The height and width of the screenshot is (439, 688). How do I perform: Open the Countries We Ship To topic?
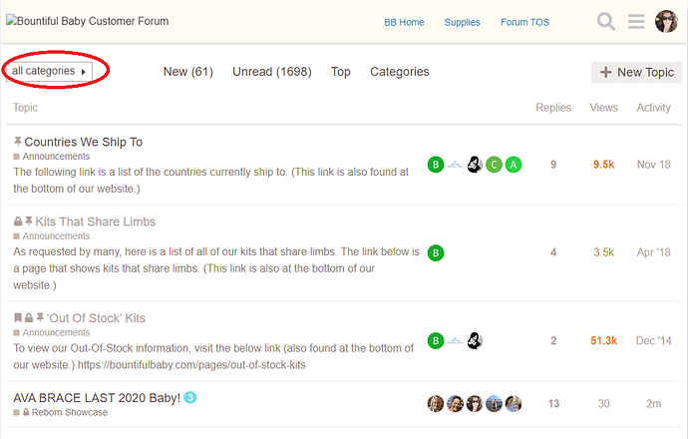[84, 142]
